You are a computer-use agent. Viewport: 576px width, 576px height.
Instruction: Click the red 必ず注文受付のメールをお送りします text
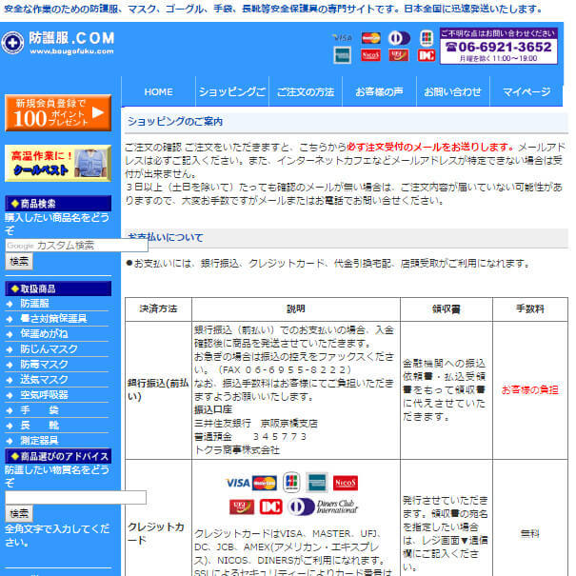point(430,148)
